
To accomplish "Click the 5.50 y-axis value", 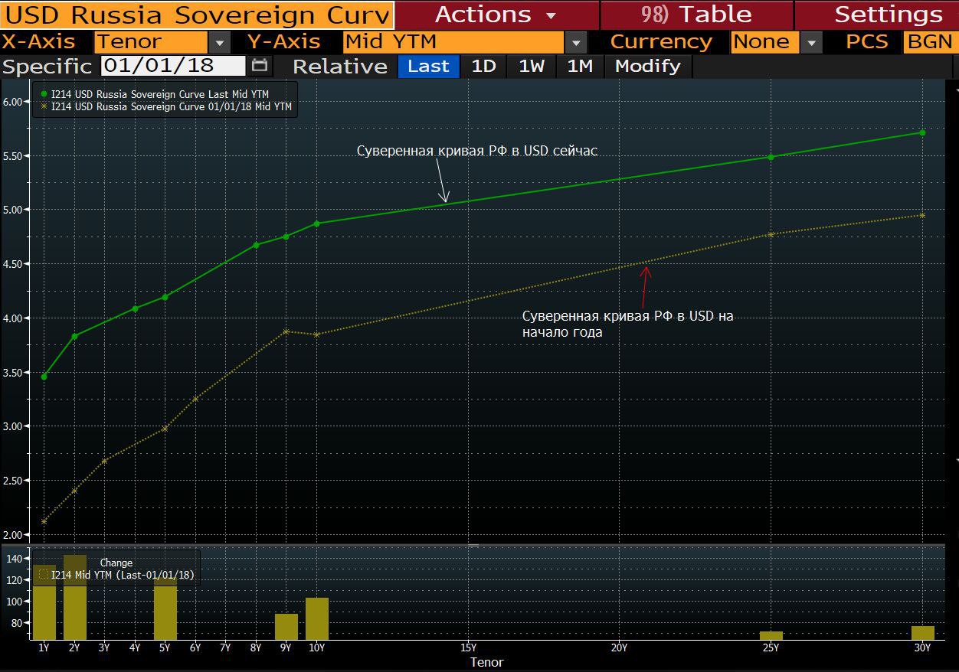I will coord(14,155).
